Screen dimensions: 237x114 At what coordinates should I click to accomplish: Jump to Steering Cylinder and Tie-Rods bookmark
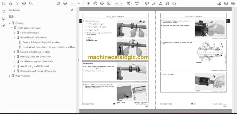tap(35, 52)
